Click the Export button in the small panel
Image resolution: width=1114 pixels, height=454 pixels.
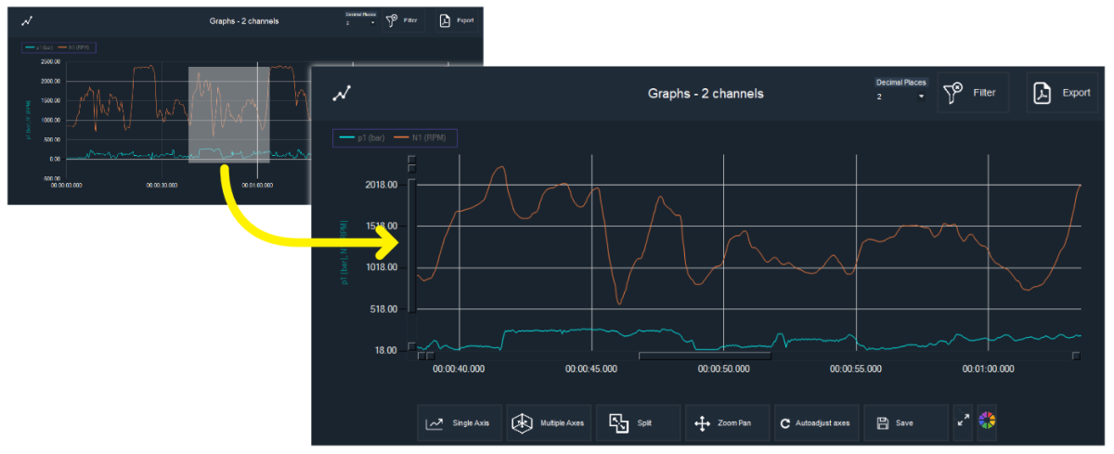click(456, 20)
